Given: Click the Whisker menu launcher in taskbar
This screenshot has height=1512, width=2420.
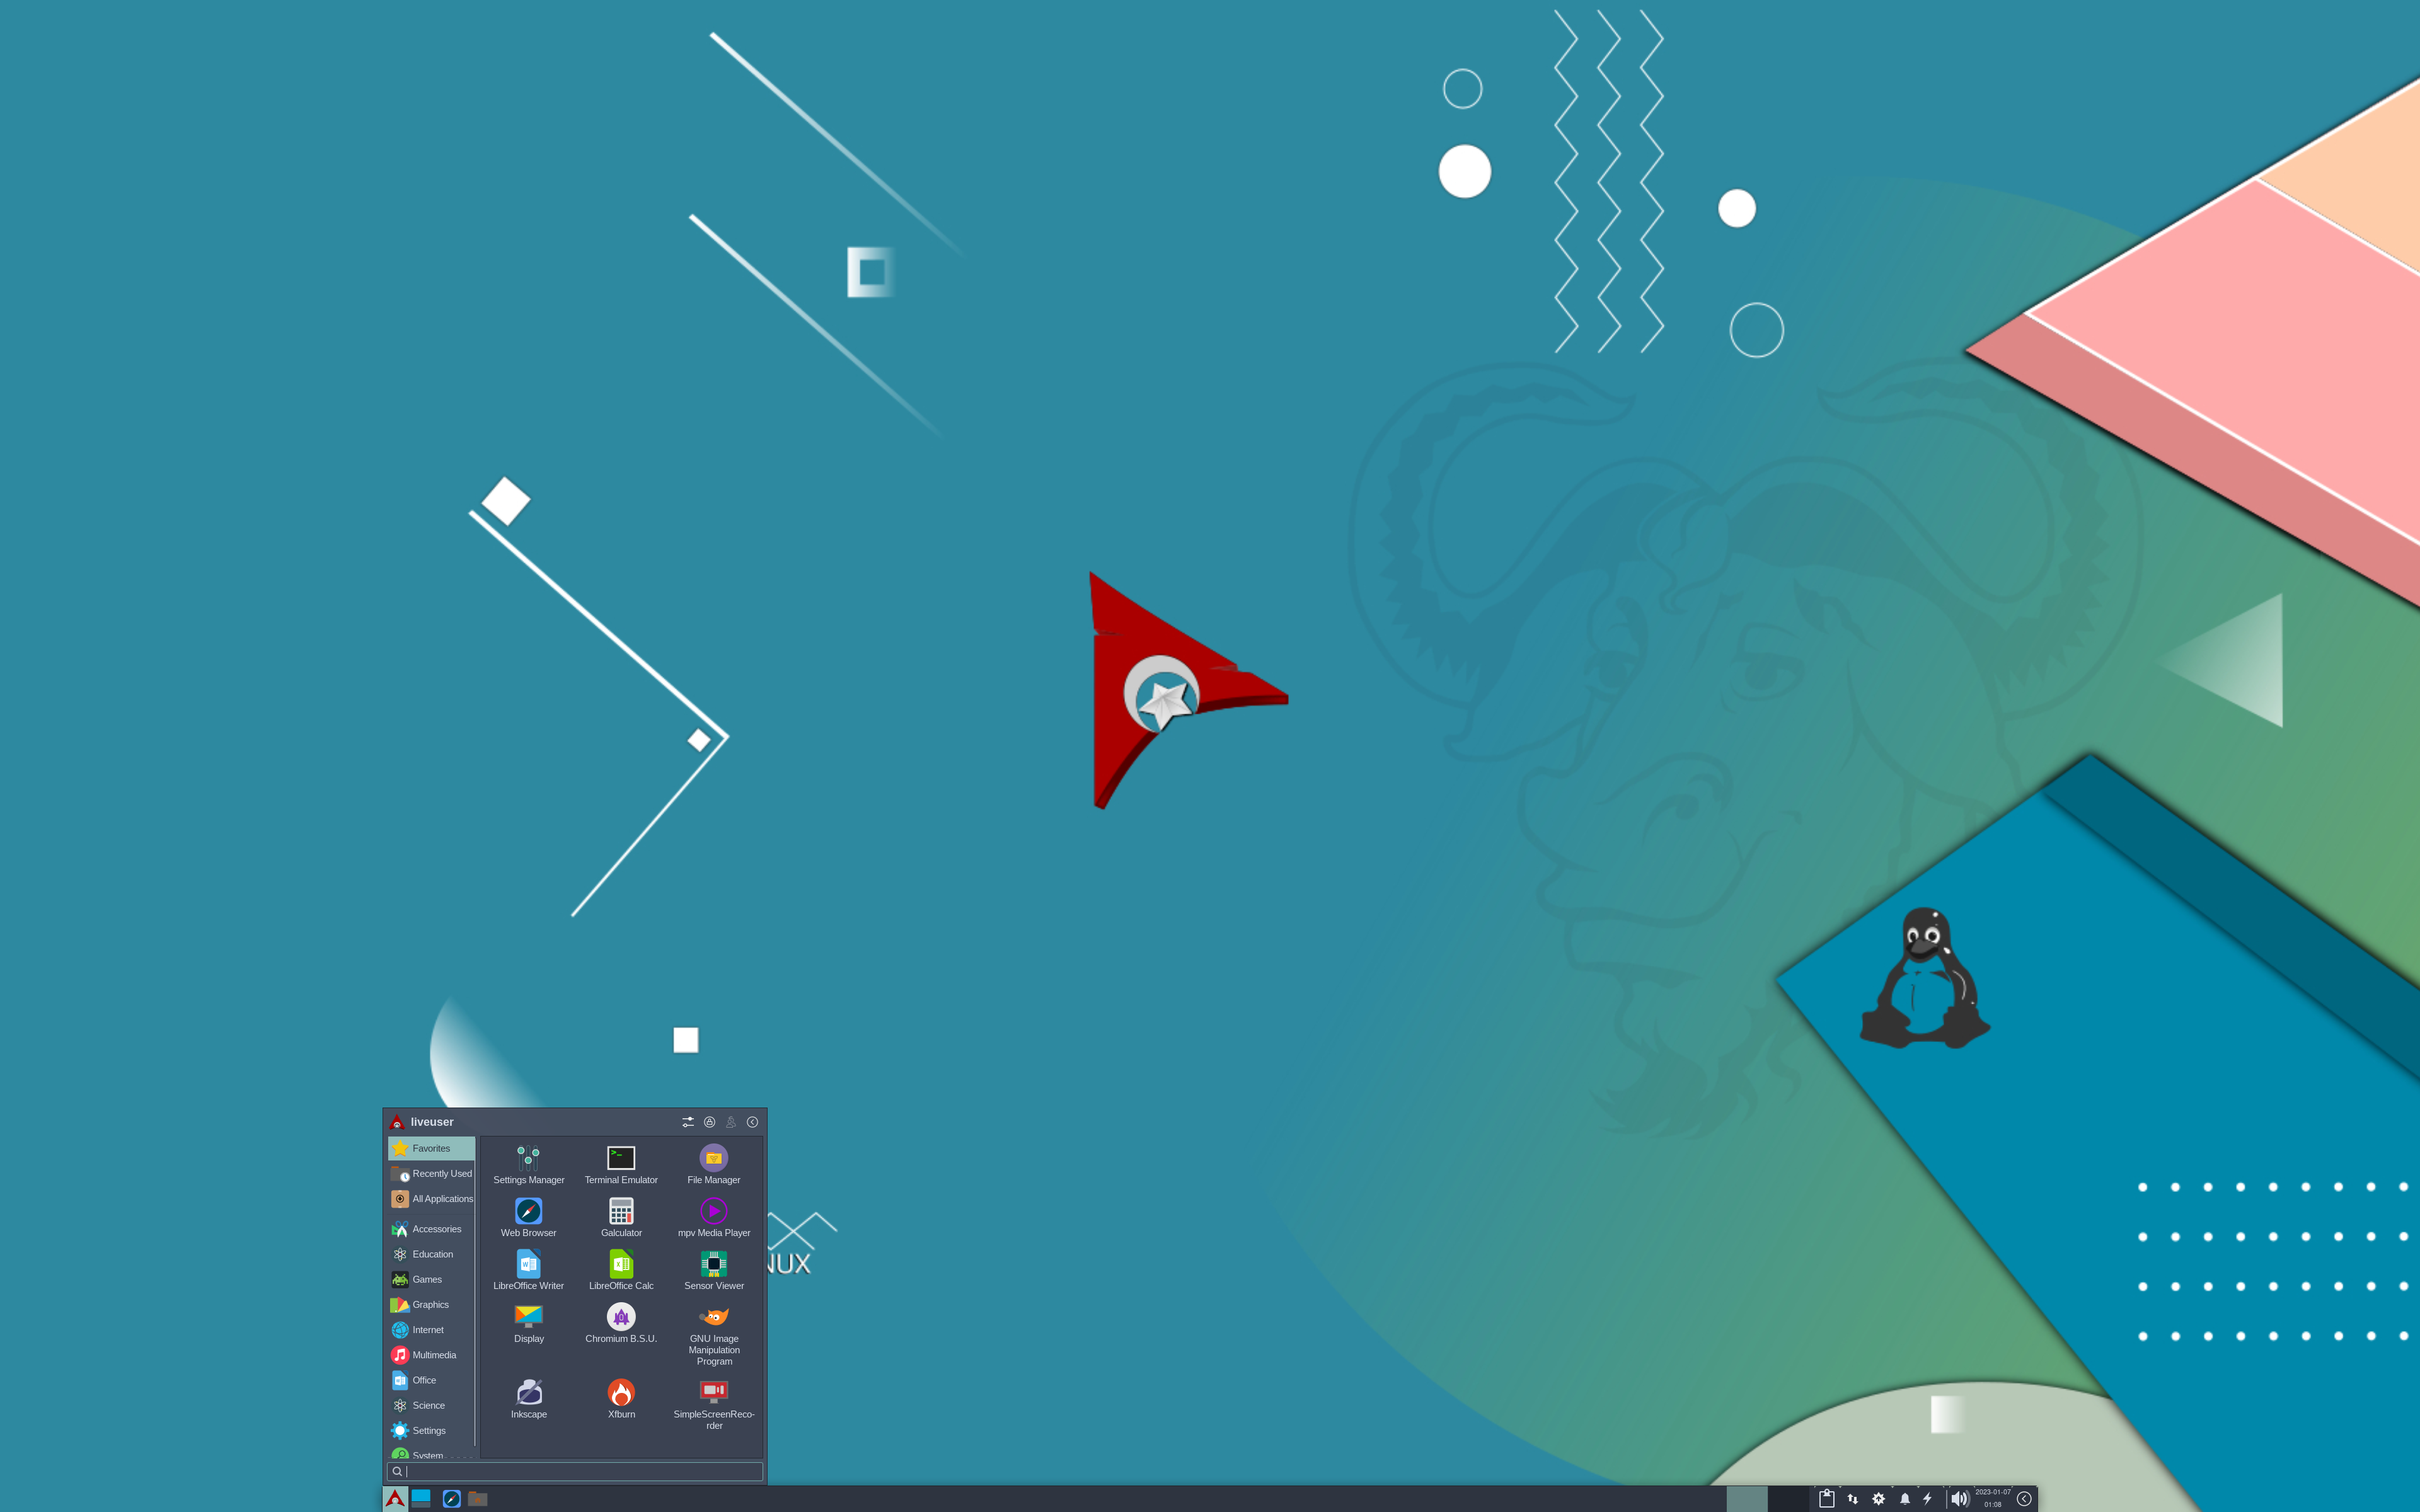Looking at the screenshot, I should click(x=395, y=1498).
